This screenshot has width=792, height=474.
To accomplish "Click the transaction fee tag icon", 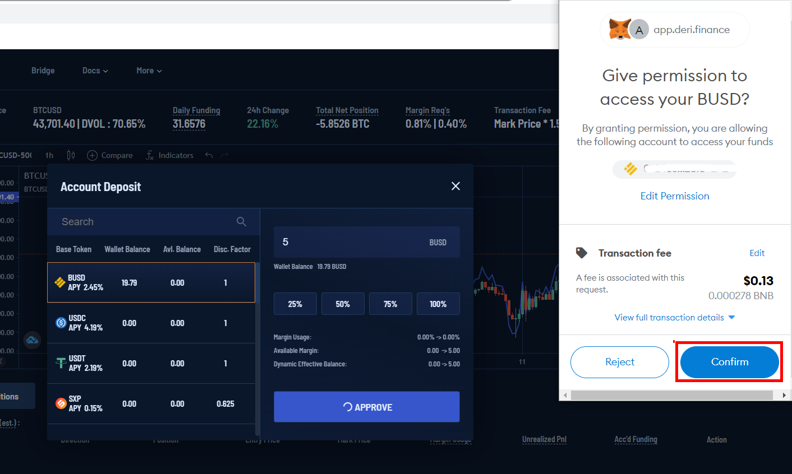I will (x=582, y=253).
